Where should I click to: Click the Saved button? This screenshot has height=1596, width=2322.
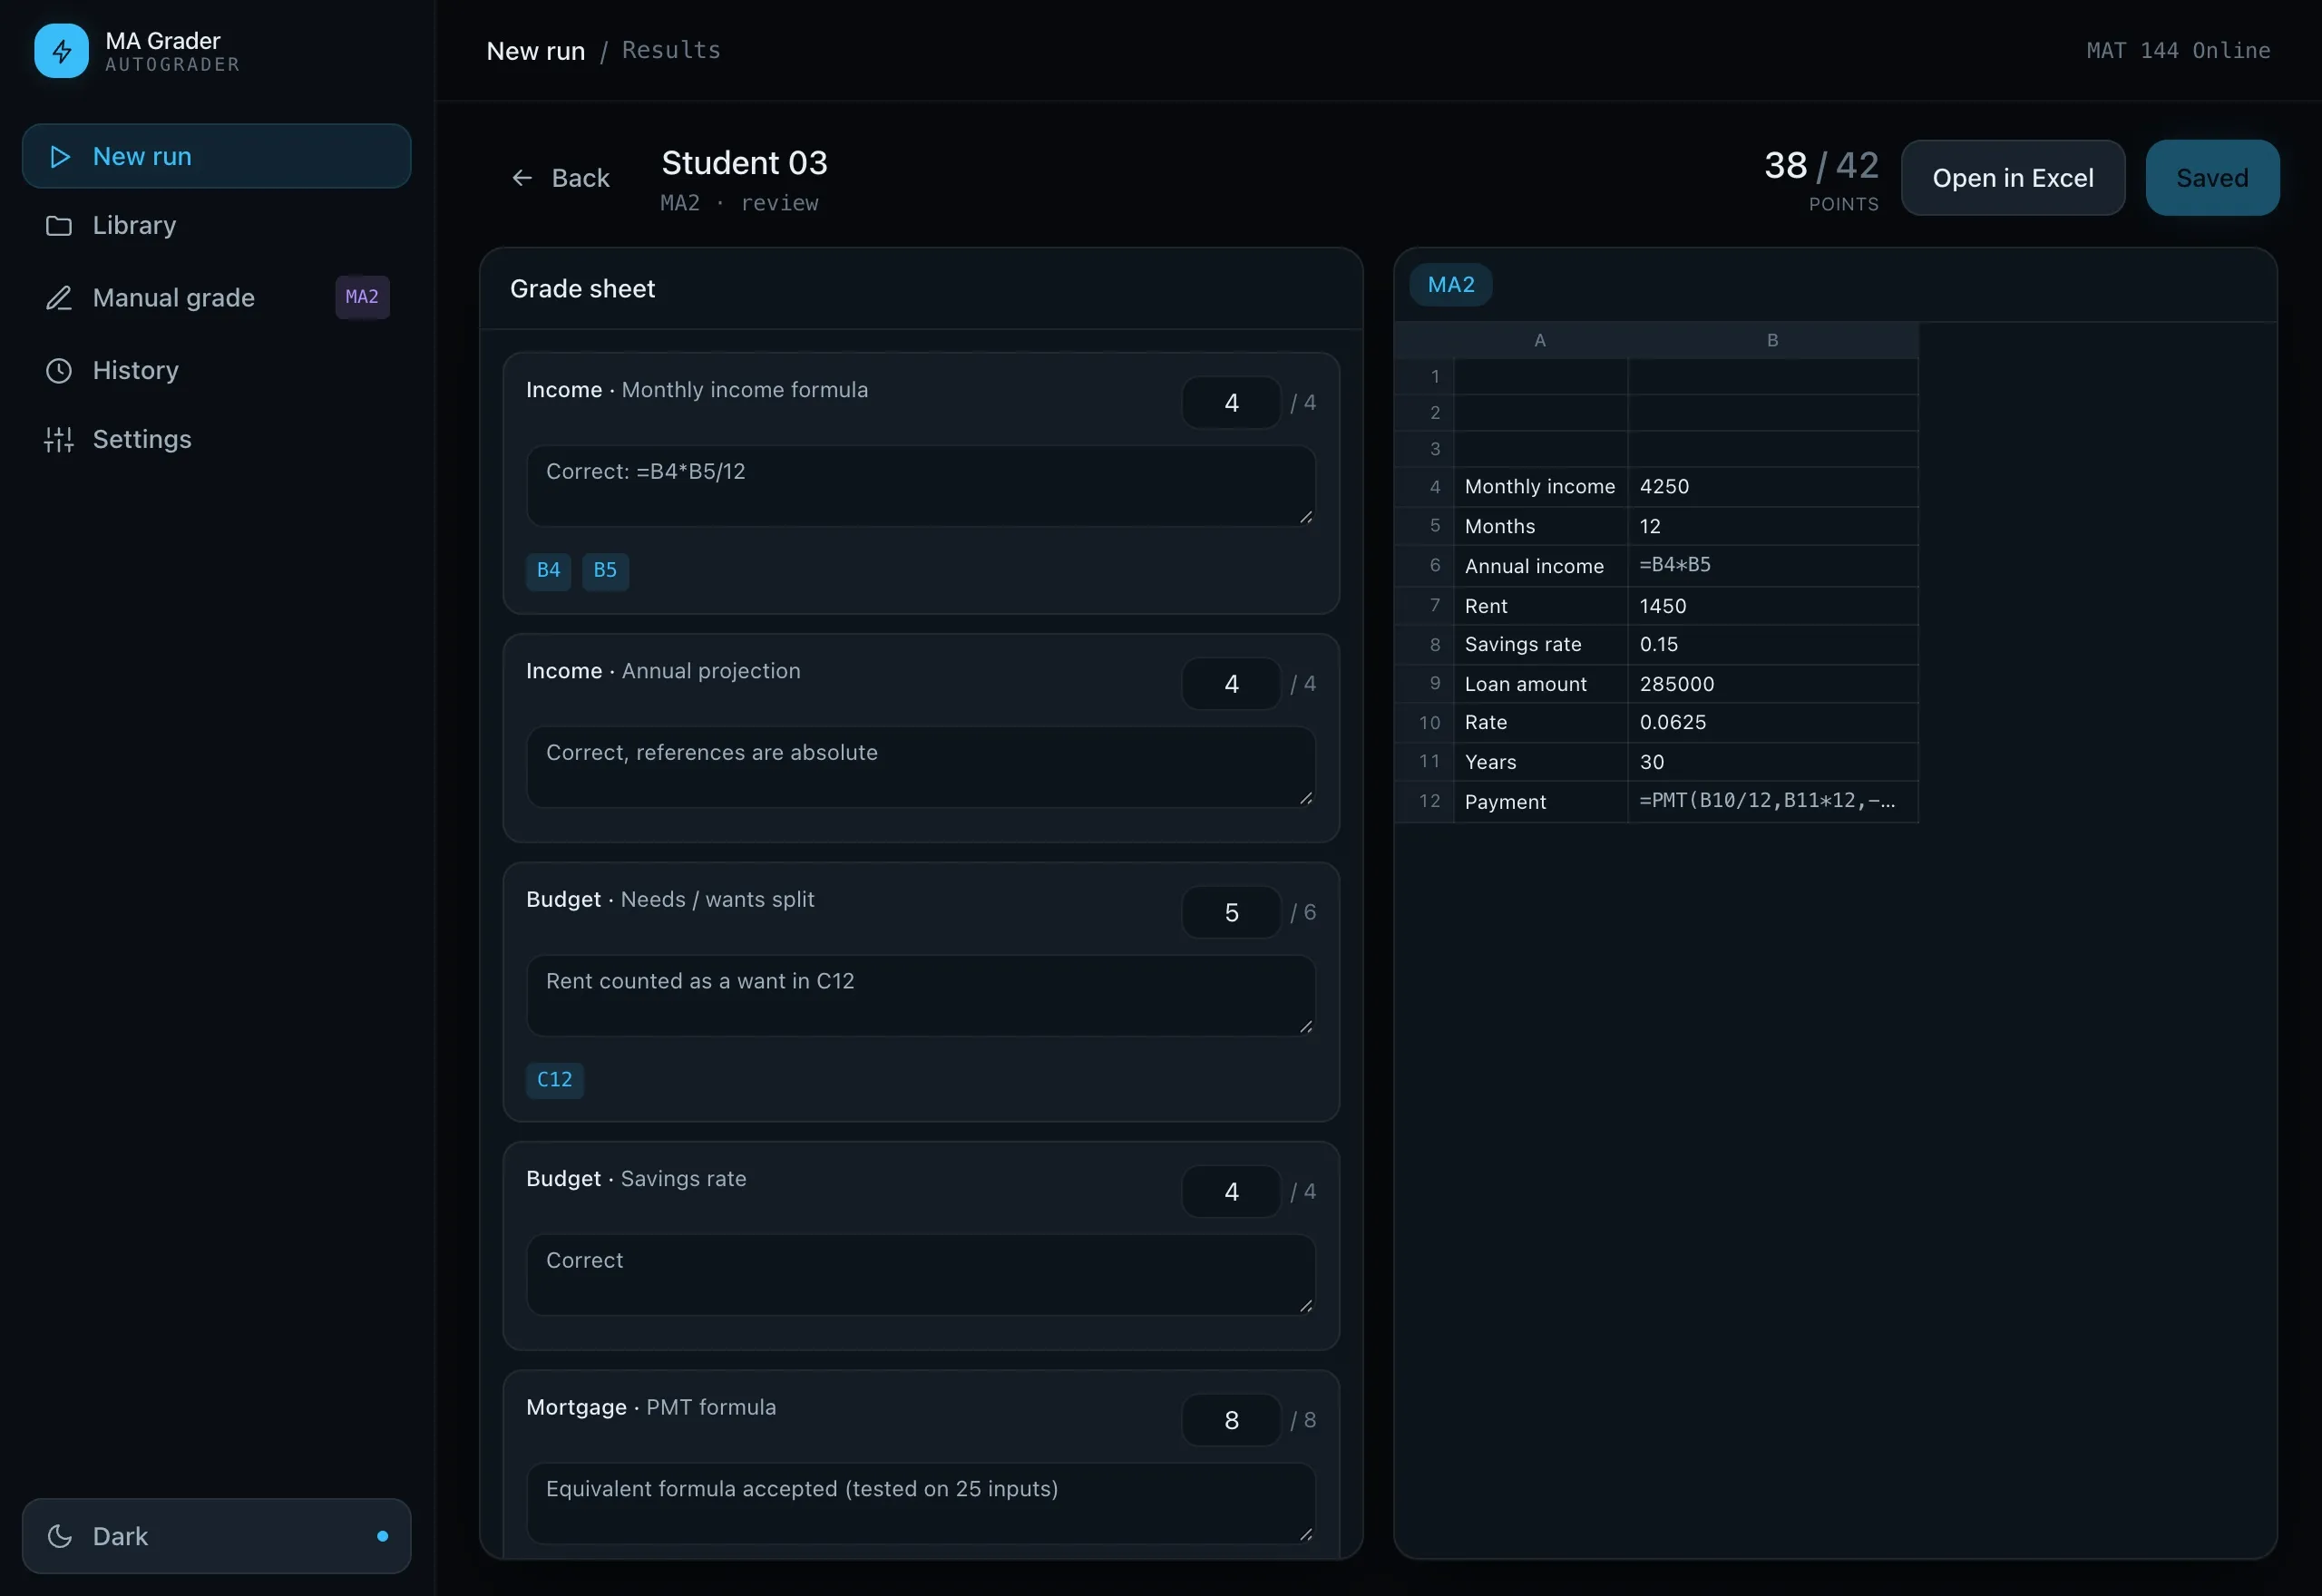[x=2212, y=178]
